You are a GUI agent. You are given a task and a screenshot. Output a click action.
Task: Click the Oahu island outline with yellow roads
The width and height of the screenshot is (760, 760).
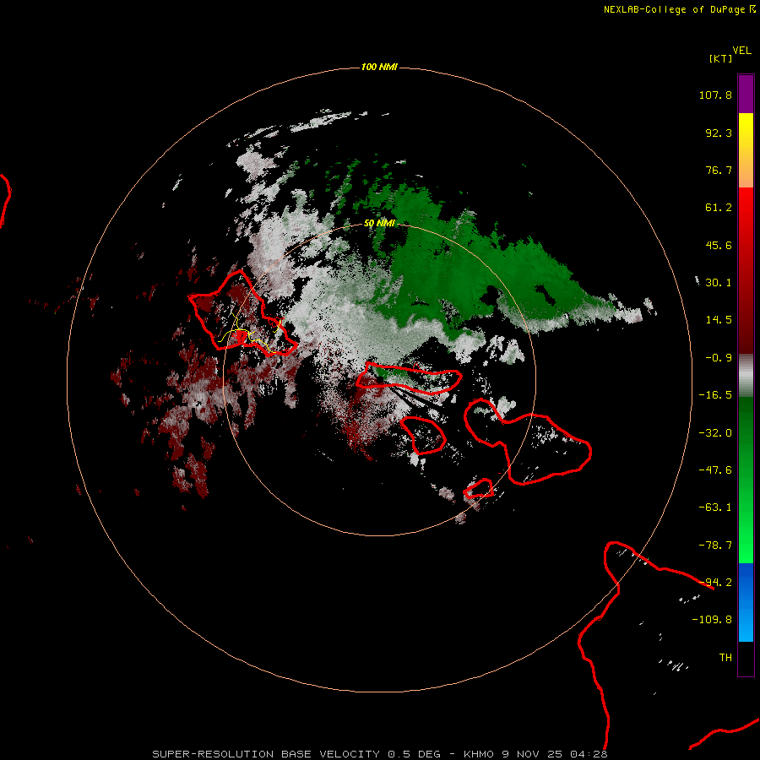[242, 314]
